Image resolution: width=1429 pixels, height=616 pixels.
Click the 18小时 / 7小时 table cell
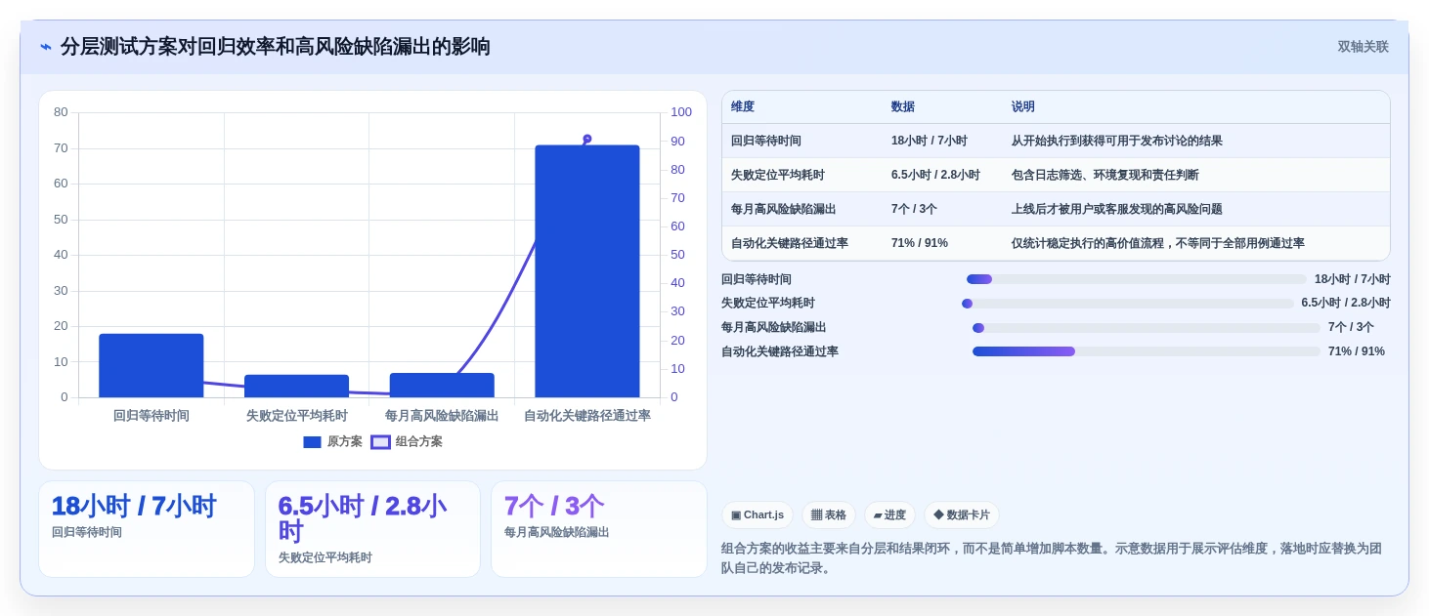click(x=930, y=141)
